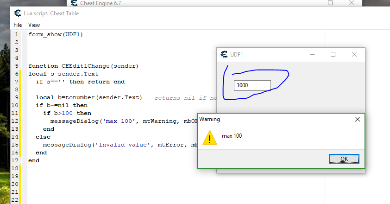Image resolution: width=390 pixels, height=204 pixels.
Task: Click the Cheat Engine icon in UDF1 title bar
Action: (x=224, y=54)
